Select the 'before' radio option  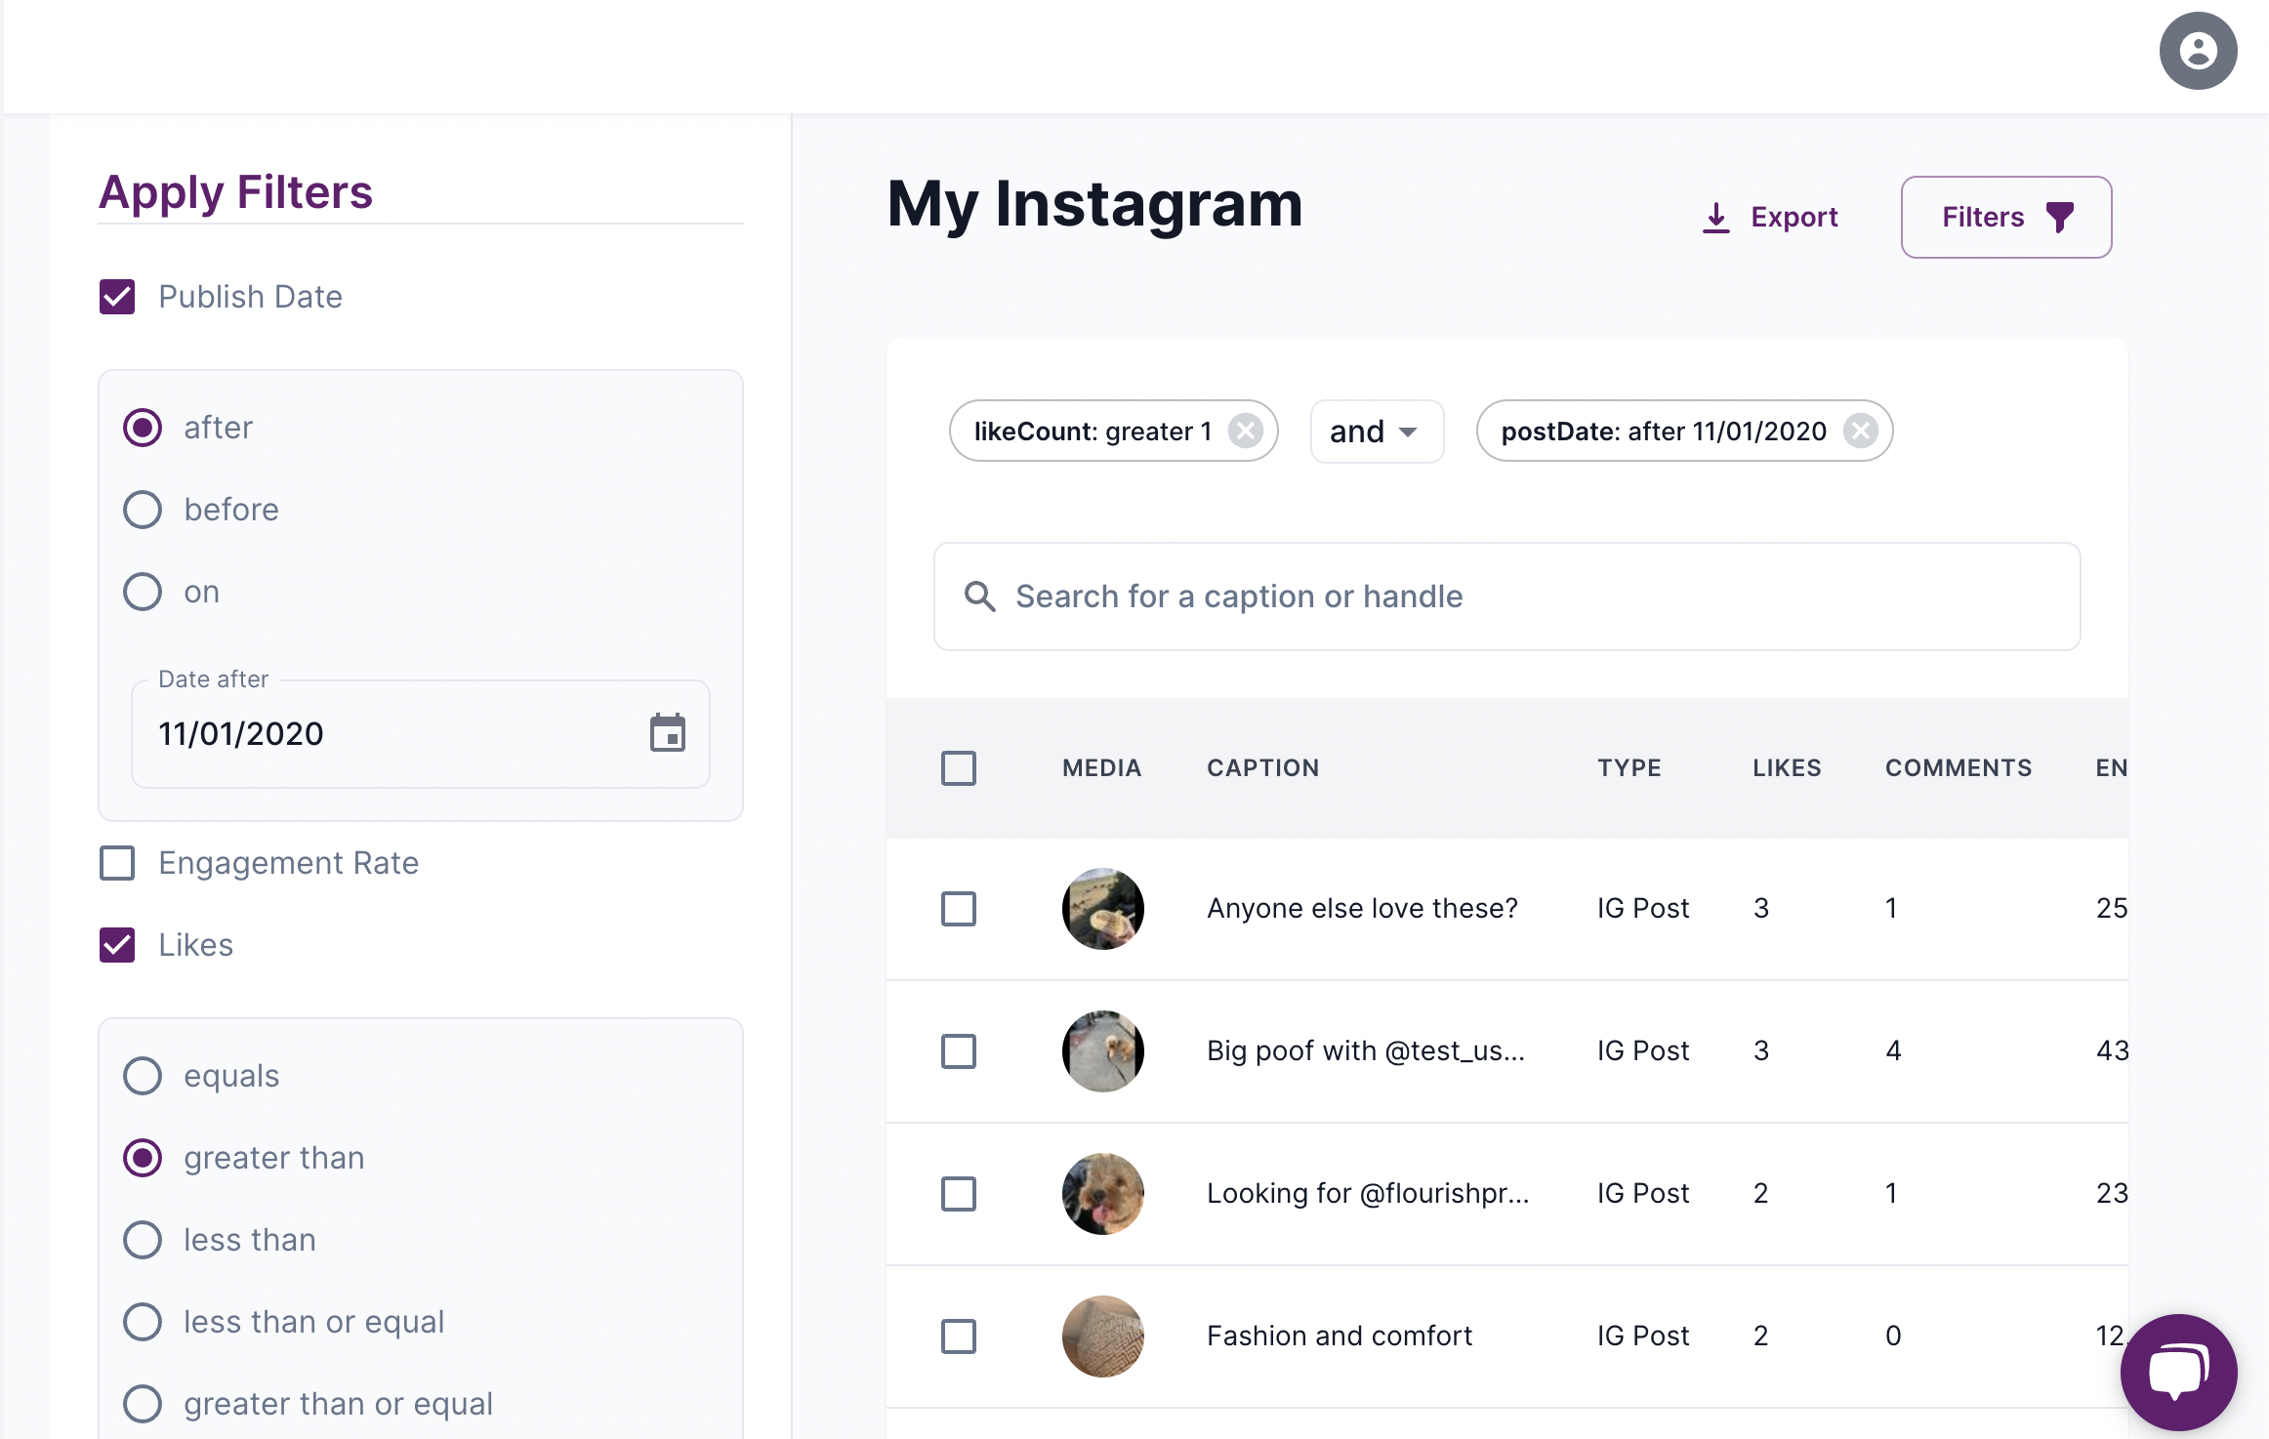(143, 510)
